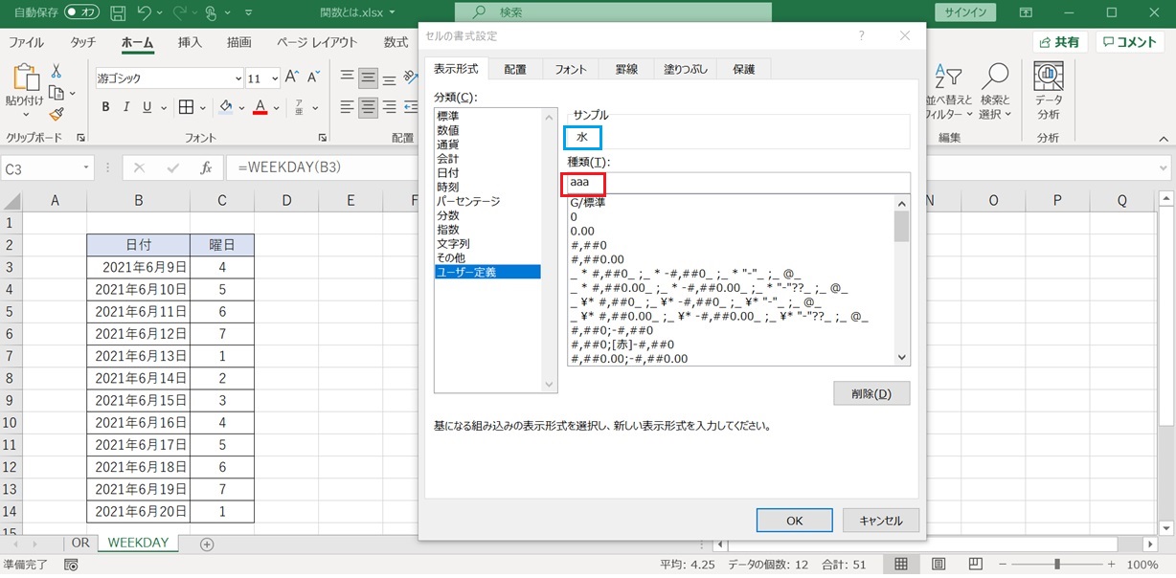Image resolution: width=1176 pixels, height=578 pixels.
Task: Open the font size 11 dropdown
Action: [275, 78]
